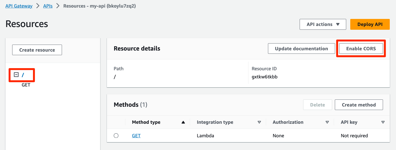This screenshot has width=396, height=150.
Task: Click the Integration type column header
Action: [x=215, y=122]
